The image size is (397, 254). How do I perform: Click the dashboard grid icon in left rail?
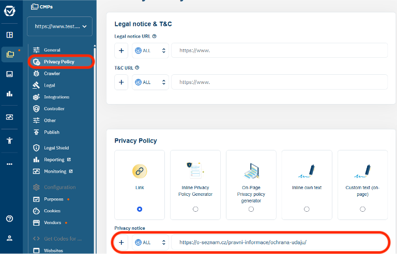[x=9, y=35]
